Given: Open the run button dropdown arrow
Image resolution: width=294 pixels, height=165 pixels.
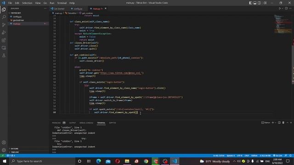Looking at the screenshot, I should click(283, 8).
